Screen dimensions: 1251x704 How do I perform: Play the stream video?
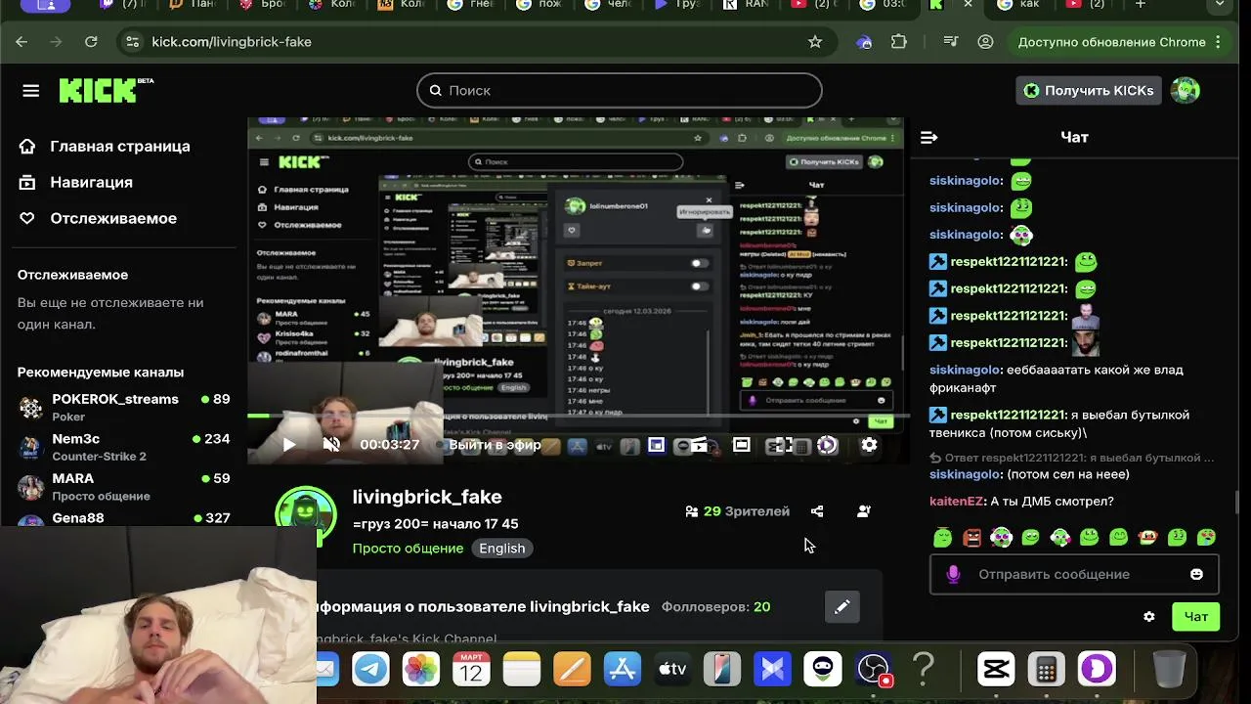click(x=288, y=445)
